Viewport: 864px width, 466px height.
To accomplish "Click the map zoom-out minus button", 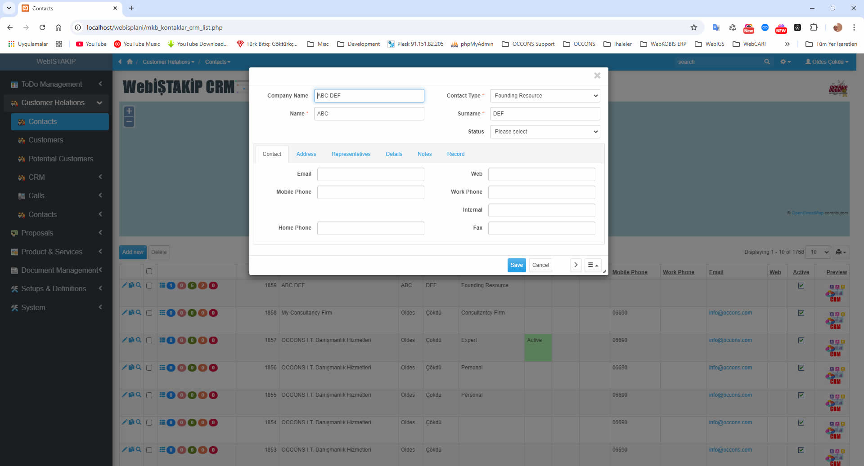I will (129, 122).
